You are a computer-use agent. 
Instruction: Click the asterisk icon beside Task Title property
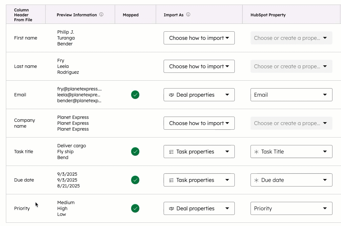[x=256, y=152]
